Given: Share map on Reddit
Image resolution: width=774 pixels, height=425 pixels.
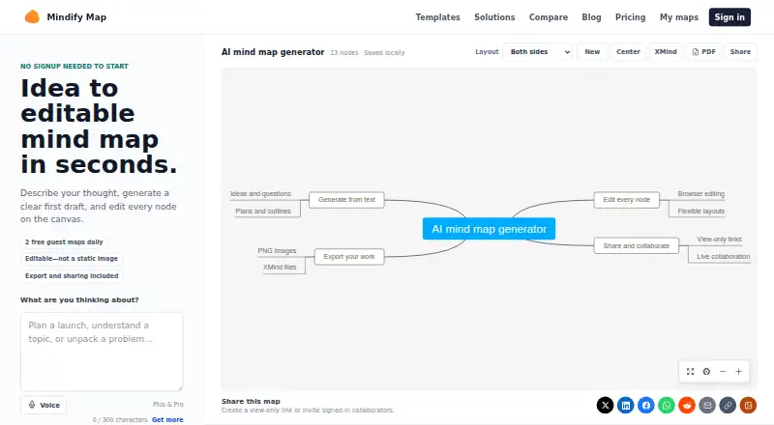Looking at the screenshot, I should (x=687, y=406).
